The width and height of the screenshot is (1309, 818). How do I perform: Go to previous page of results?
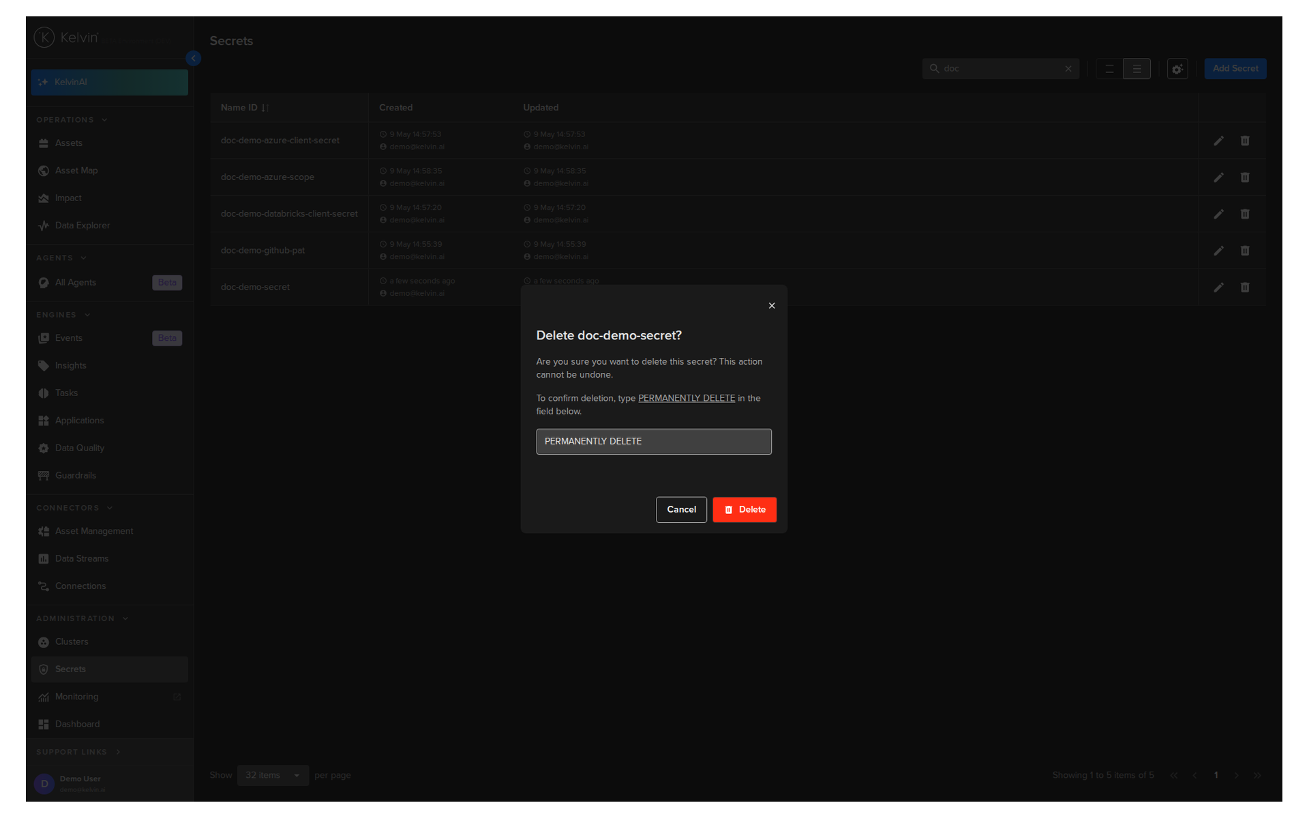click(x=1194, y=776)
